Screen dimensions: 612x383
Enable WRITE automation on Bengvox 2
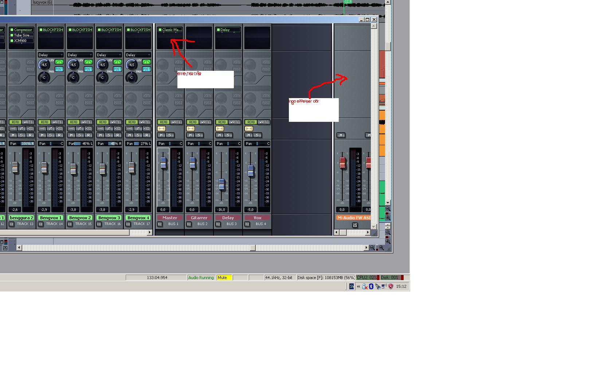coord(86,122)
